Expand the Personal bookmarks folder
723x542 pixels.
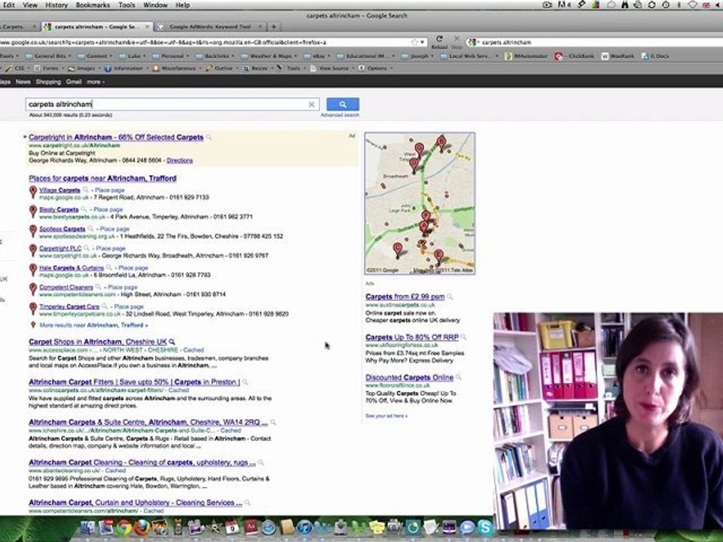click(172, 56)
